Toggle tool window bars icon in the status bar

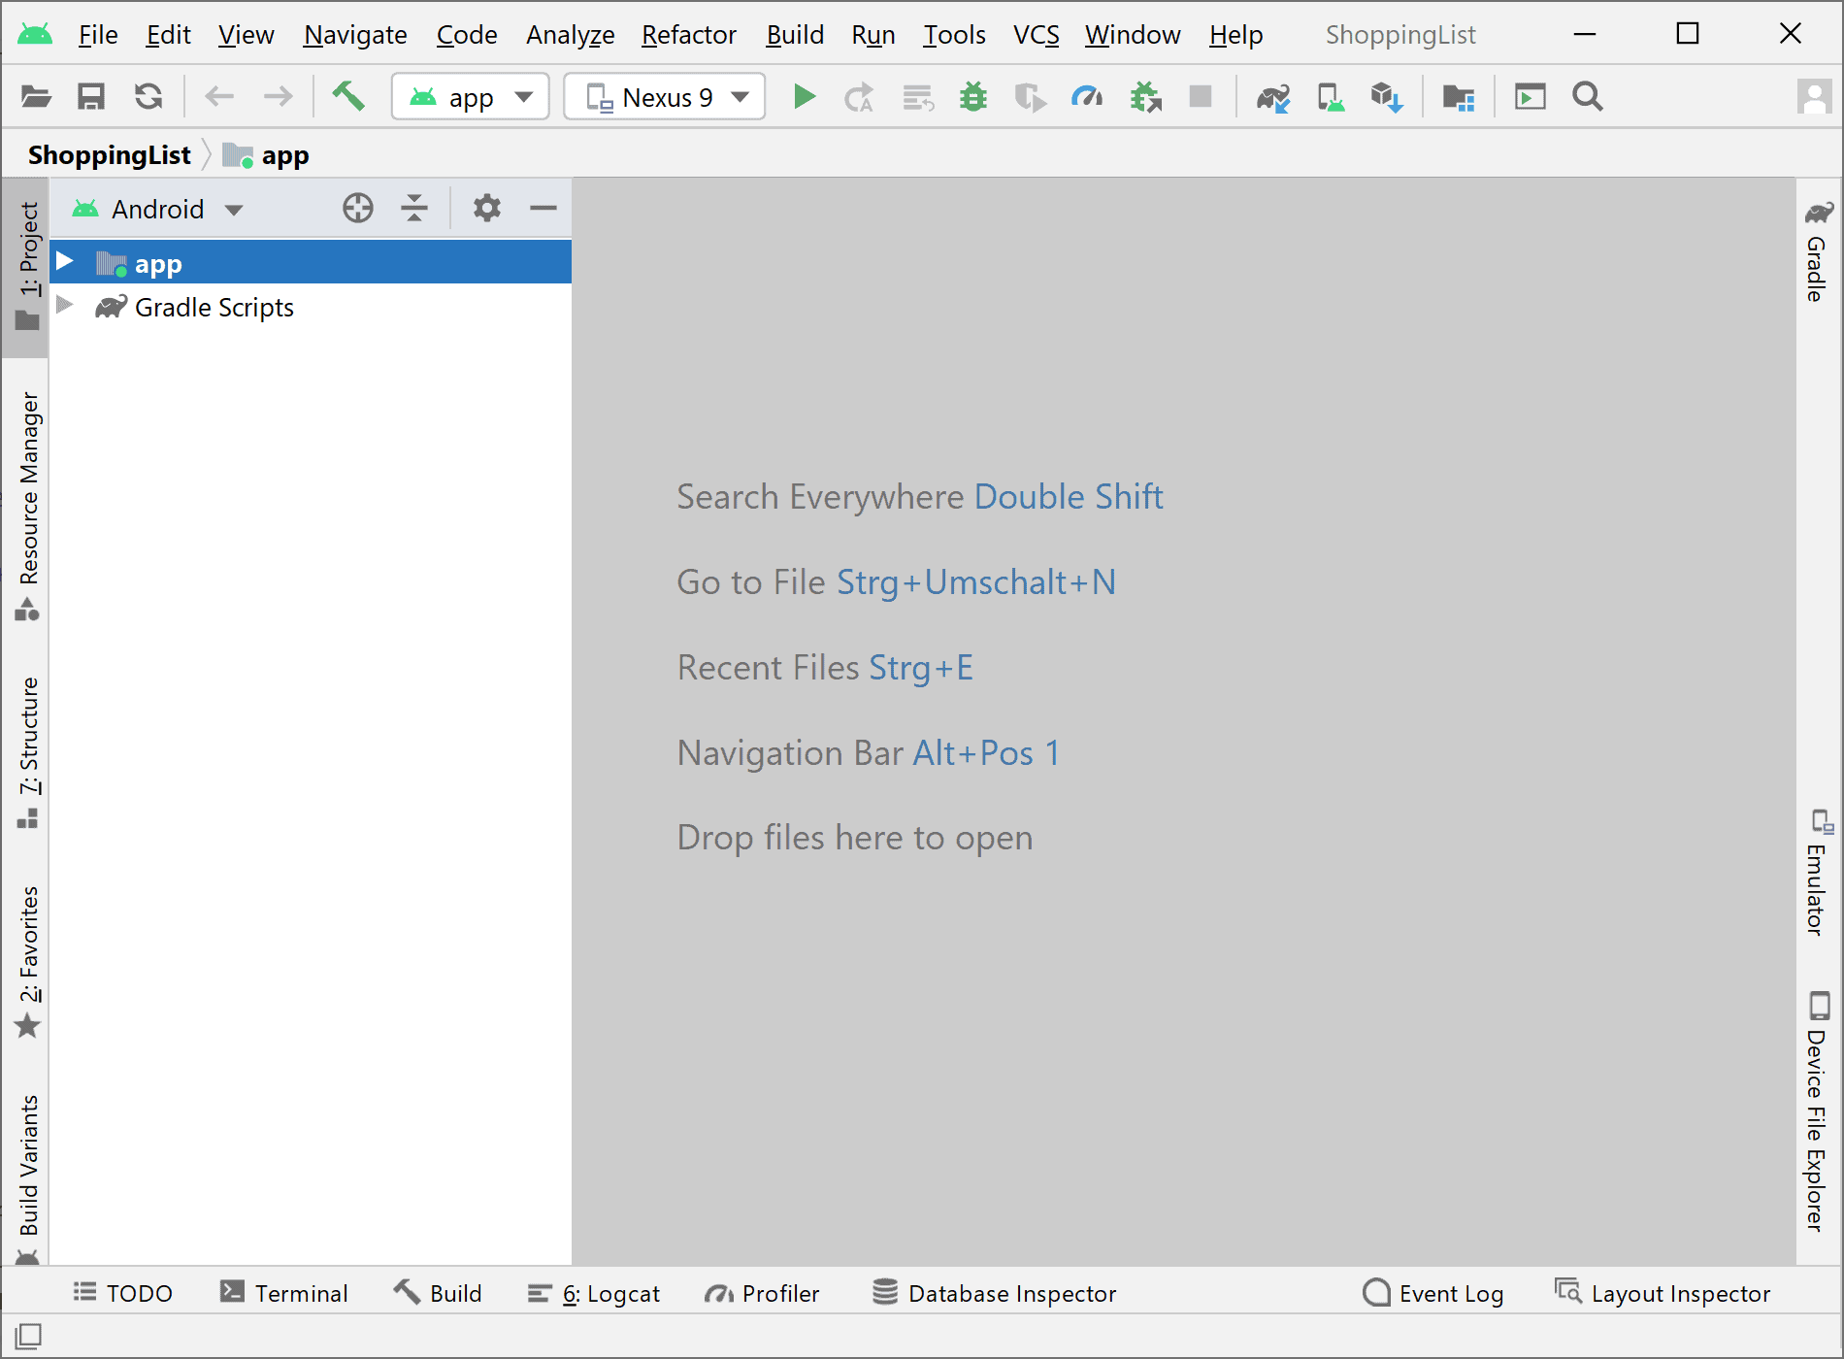pyautogui.click(x=28, y=1337)
